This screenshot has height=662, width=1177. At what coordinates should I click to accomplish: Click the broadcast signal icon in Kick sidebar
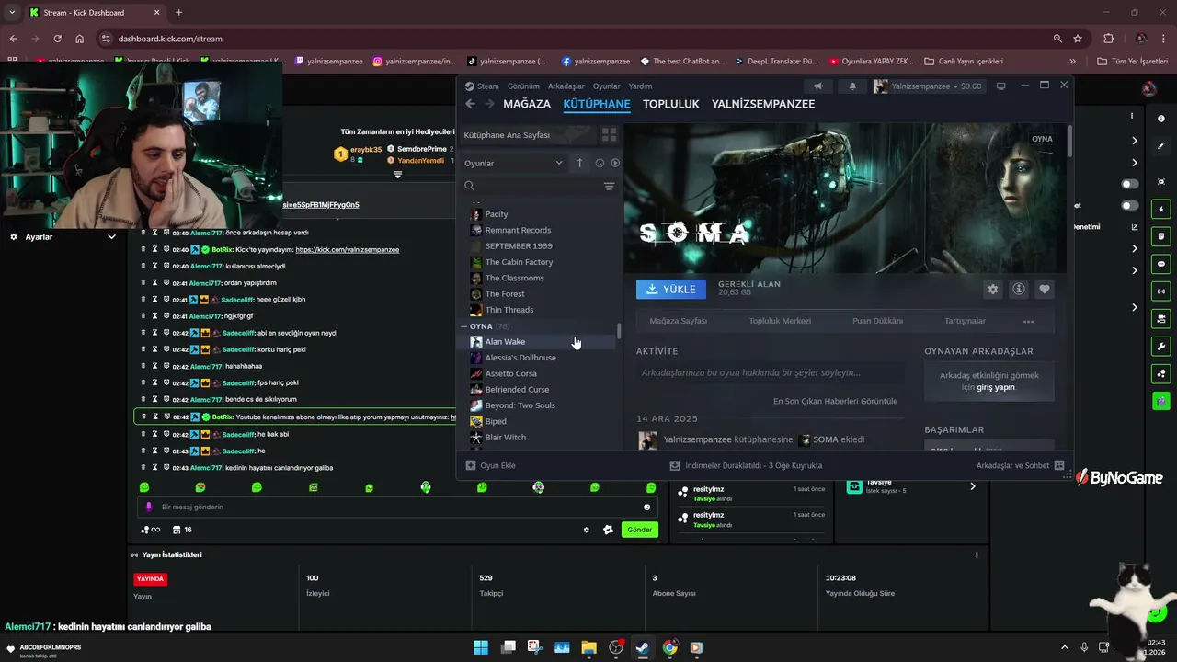(x=1161, y=291)
